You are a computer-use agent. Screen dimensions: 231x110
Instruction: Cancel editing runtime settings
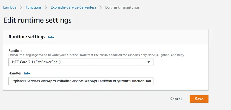[176, 99]
